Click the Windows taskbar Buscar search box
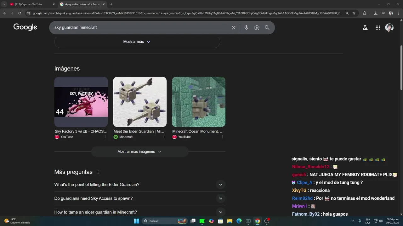The image size is (403, 226). (165, 221)
